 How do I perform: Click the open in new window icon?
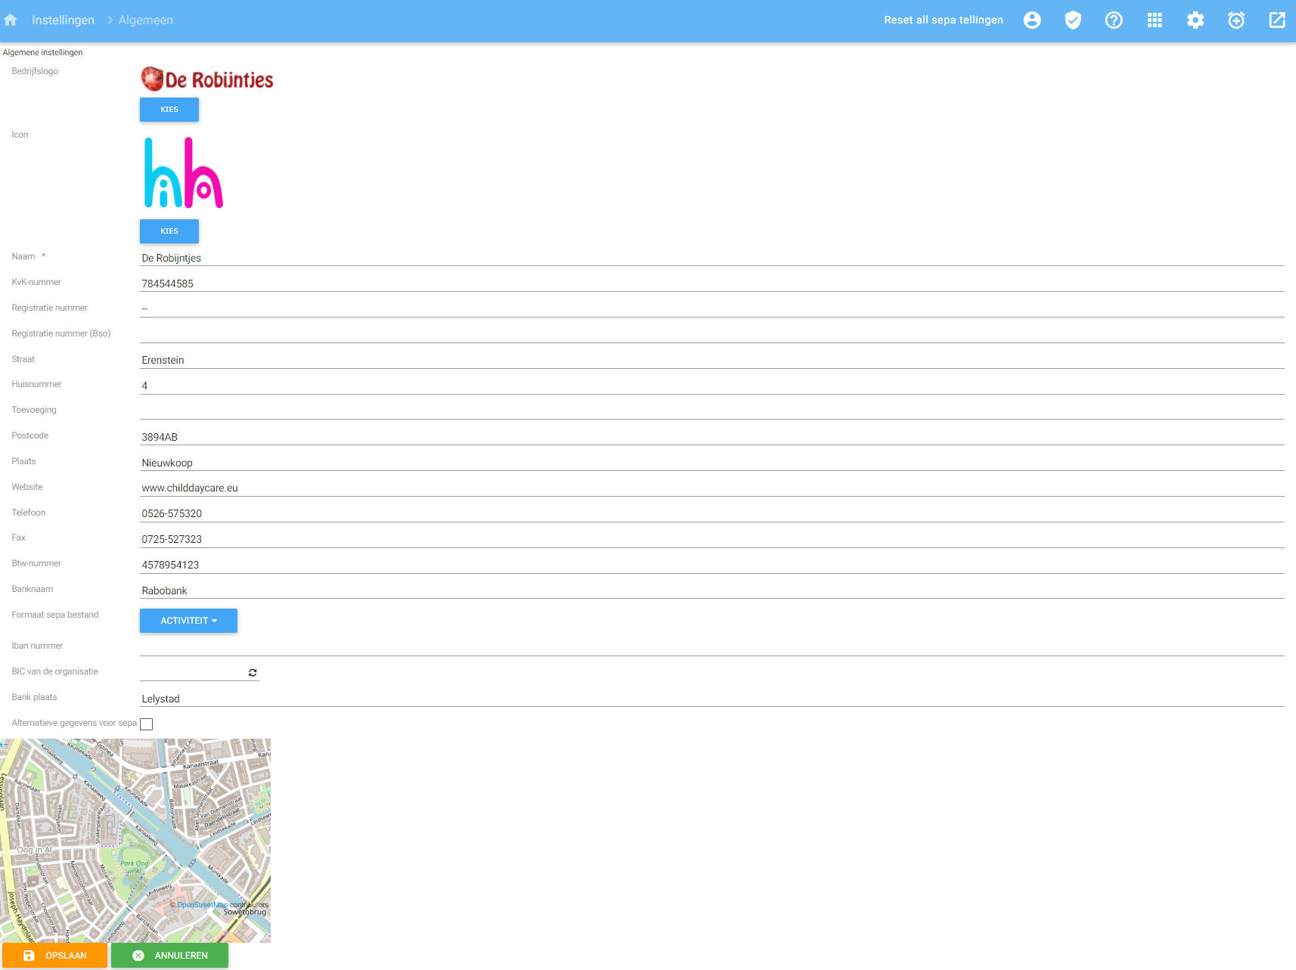click(x=1277, y=20)
